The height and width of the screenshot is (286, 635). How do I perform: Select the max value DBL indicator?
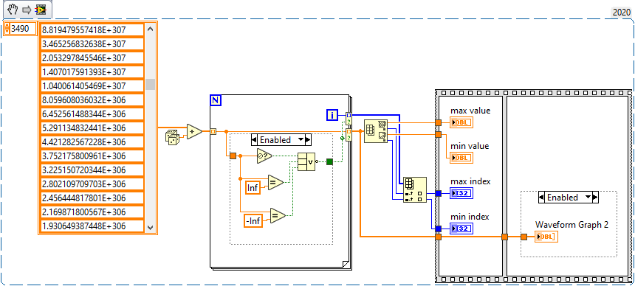pos(461,122)
